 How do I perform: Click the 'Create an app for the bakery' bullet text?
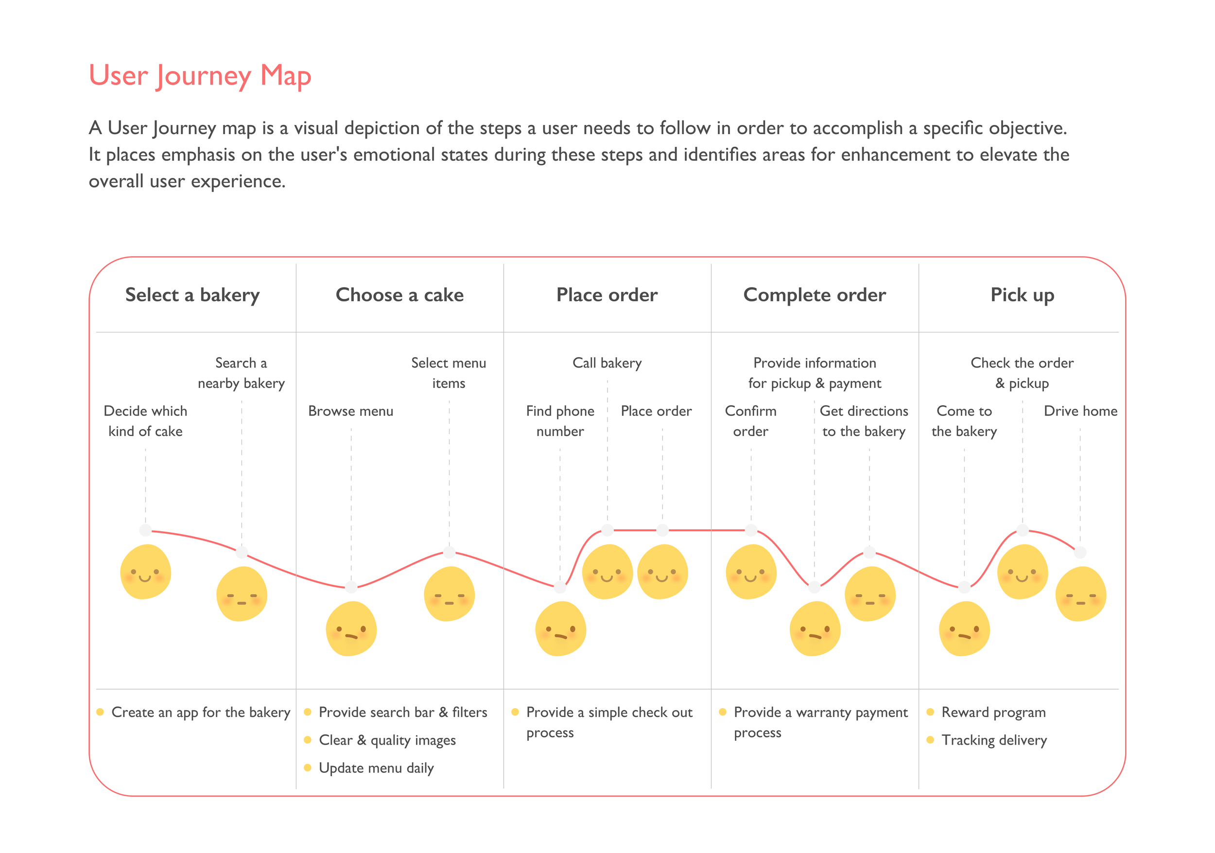click(201, 712)
